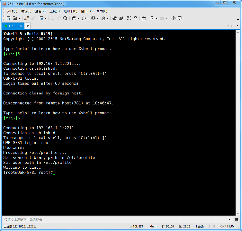Close the 781 session tab

21,26
